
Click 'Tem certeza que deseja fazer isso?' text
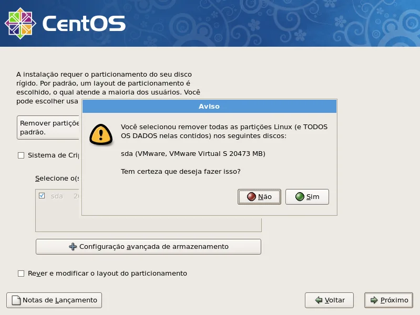[180, 171]
